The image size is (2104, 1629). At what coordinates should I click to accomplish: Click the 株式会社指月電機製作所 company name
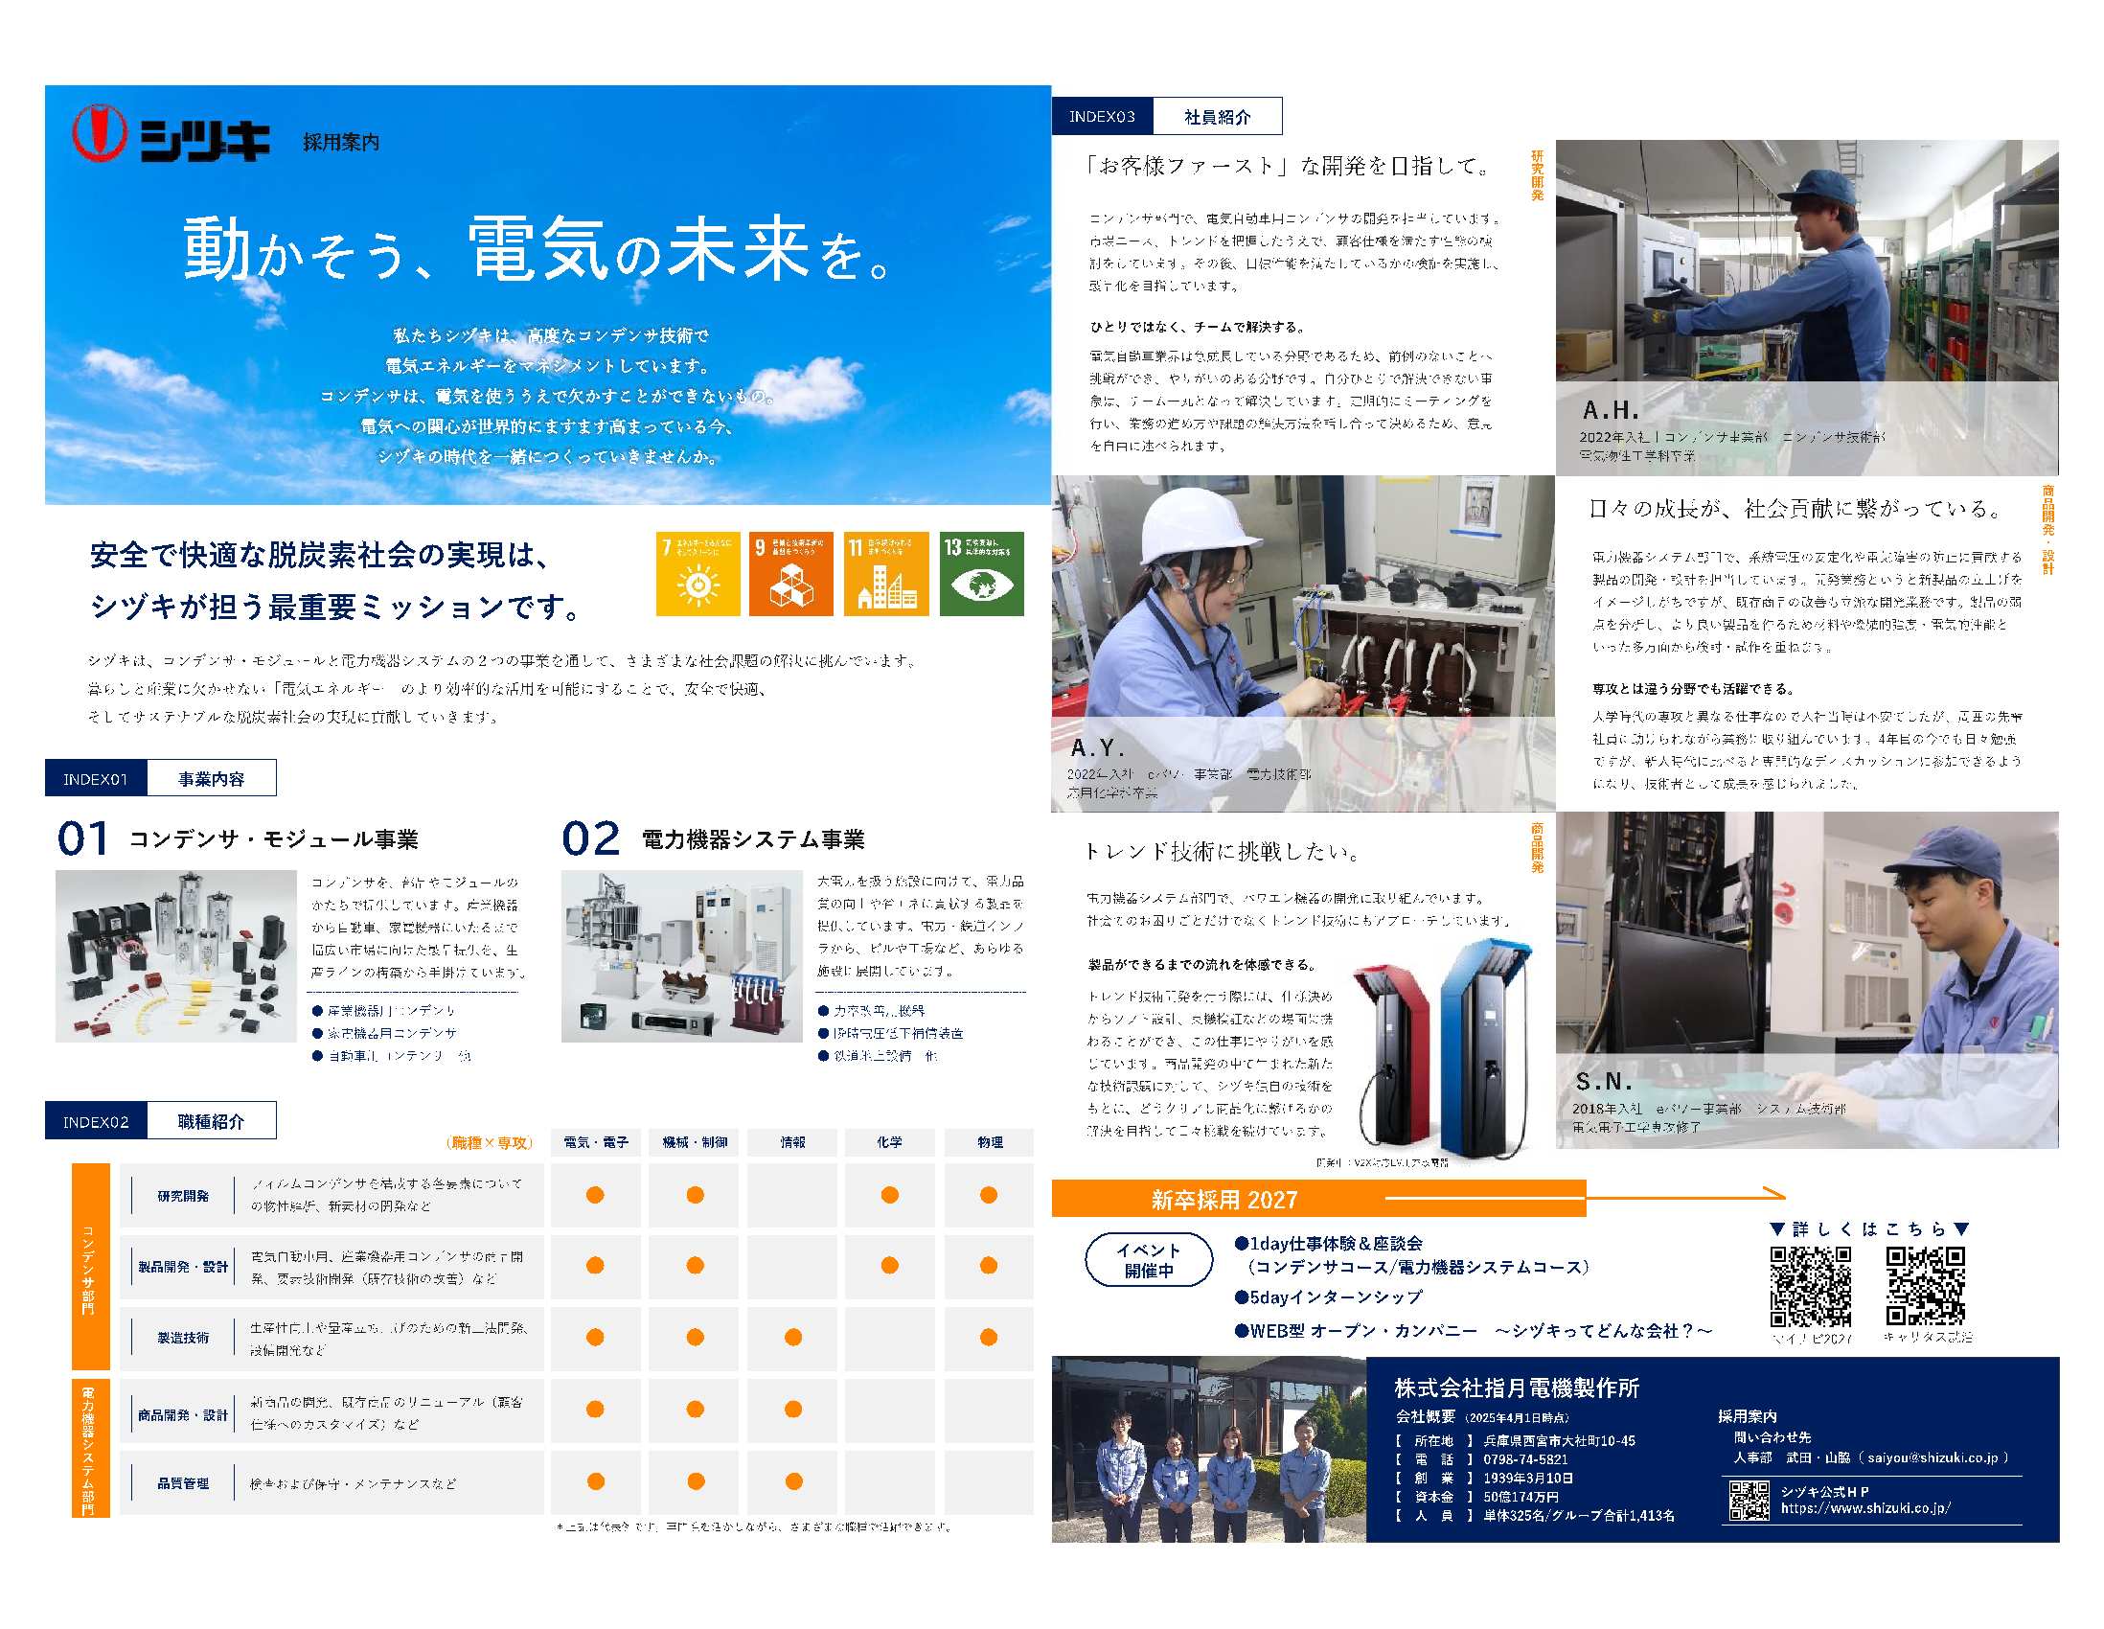pos(1517,1388)
